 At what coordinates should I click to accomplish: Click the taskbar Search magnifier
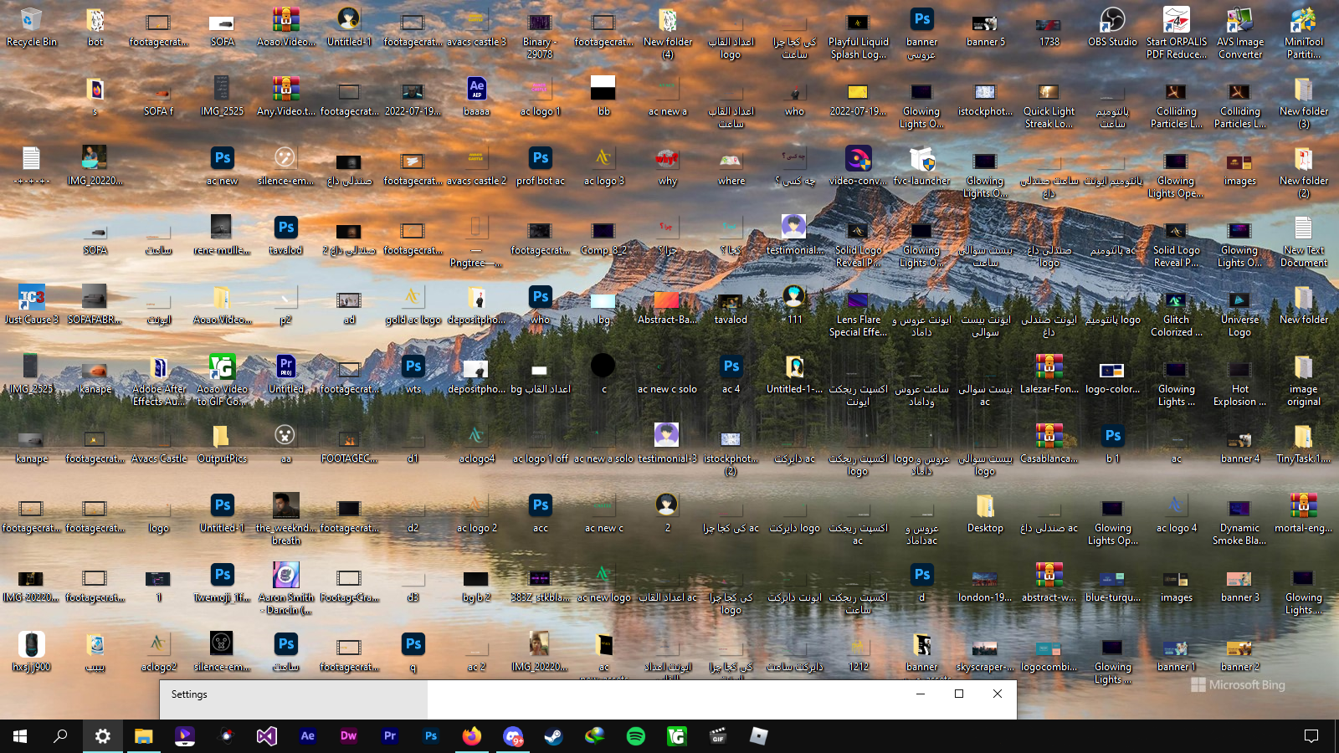click(60, 736)
